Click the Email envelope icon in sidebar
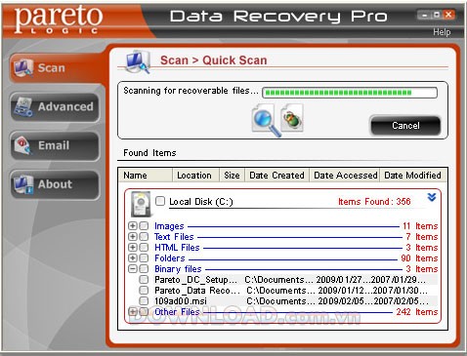Screen dimensions: 467x356 coord(23,145)
